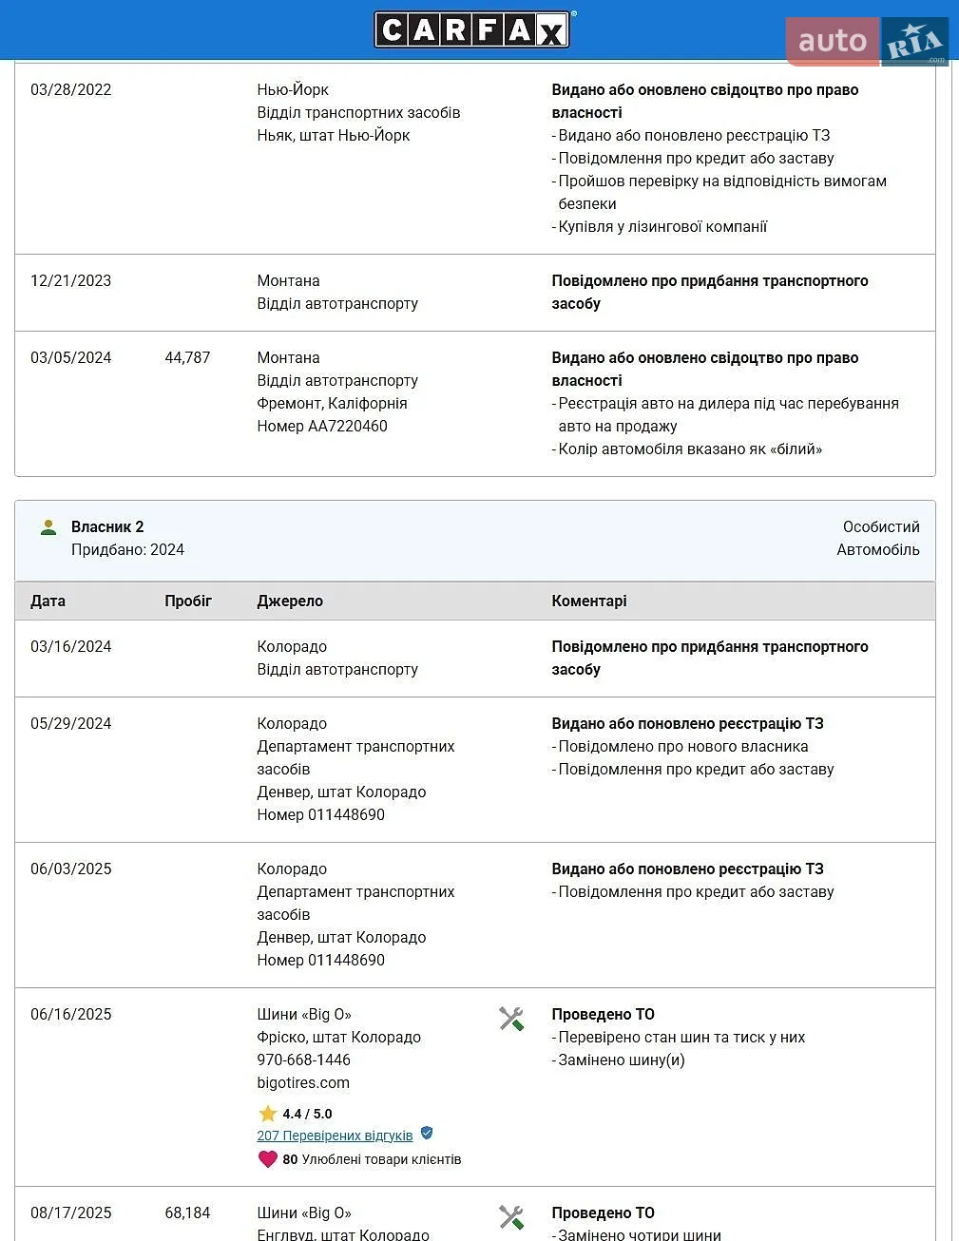Click the Коментарі column header
The height and width of the screenshot is (1241, 959).
589,601
